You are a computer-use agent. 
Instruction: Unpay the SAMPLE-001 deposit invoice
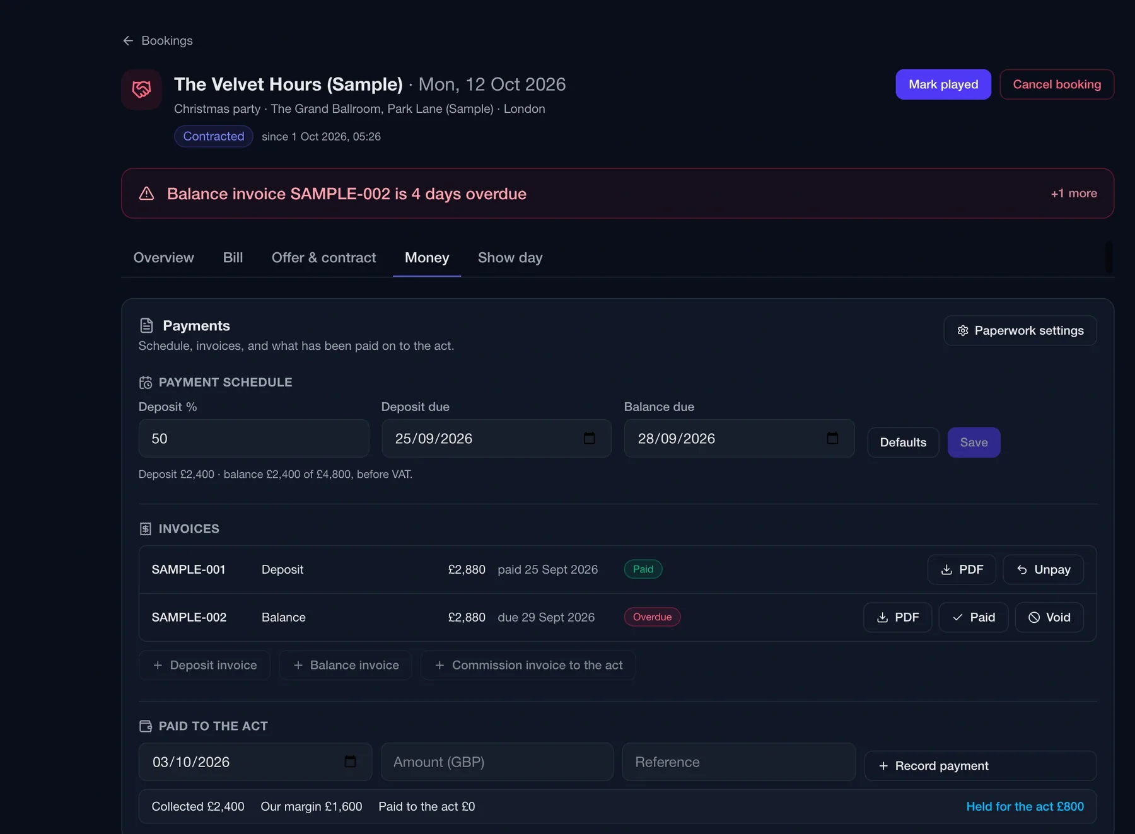pyautogui.click(x=1043, y=569)
